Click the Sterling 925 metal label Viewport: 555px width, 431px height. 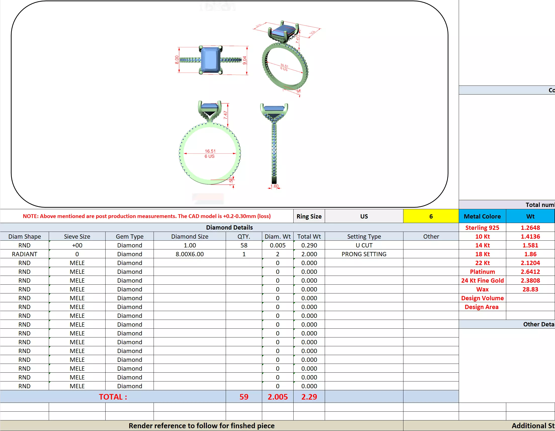coord(482,228)
